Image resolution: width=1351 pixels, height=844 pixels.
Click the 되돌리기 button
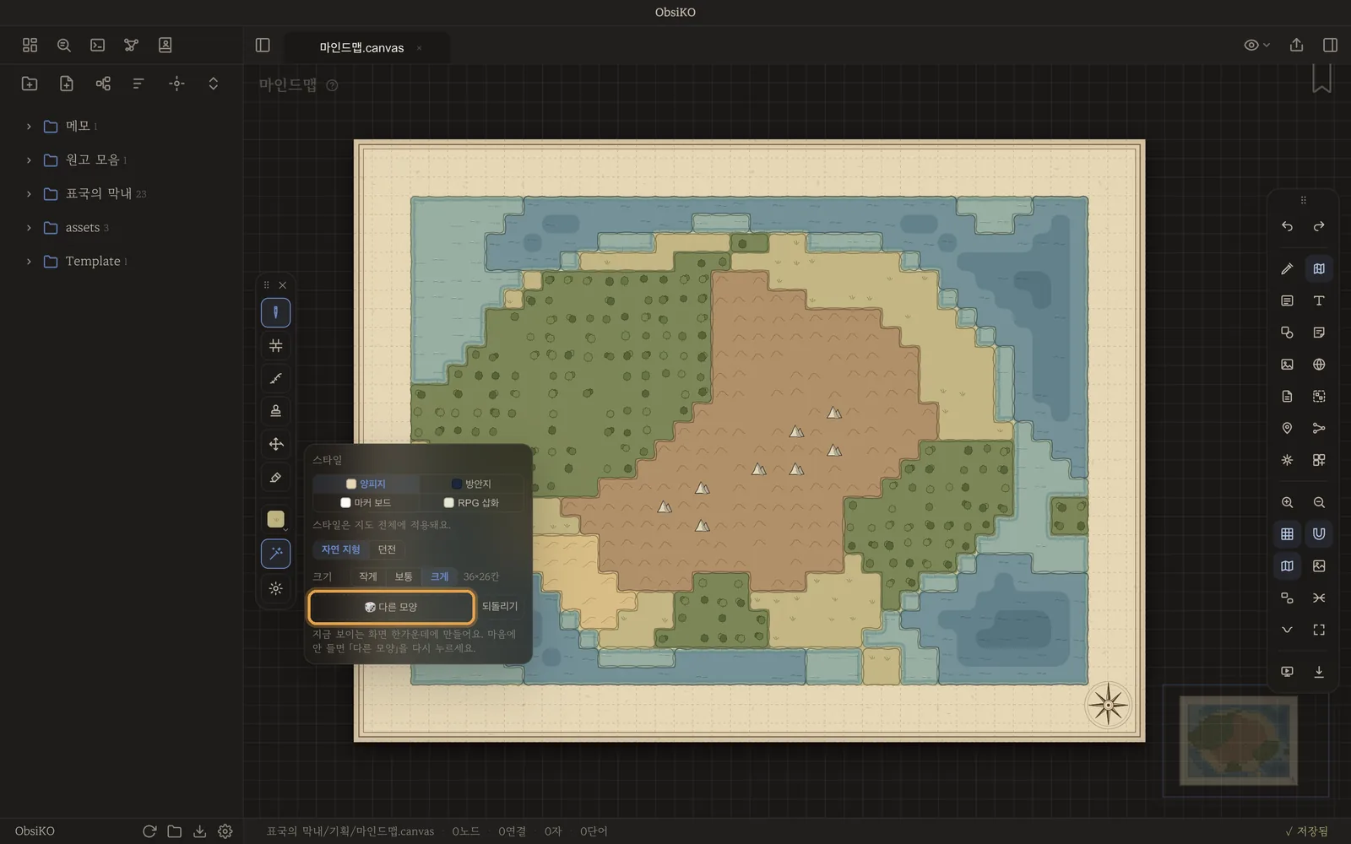pyautogui.click(x=500, y=606)
